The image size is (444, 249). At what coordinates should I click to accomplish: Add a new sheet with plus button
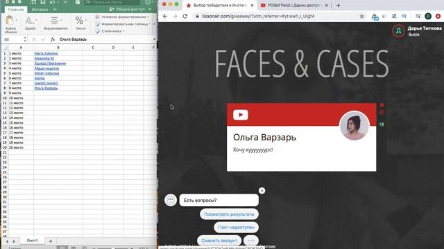pyautogui.click(x=51, y=241)
